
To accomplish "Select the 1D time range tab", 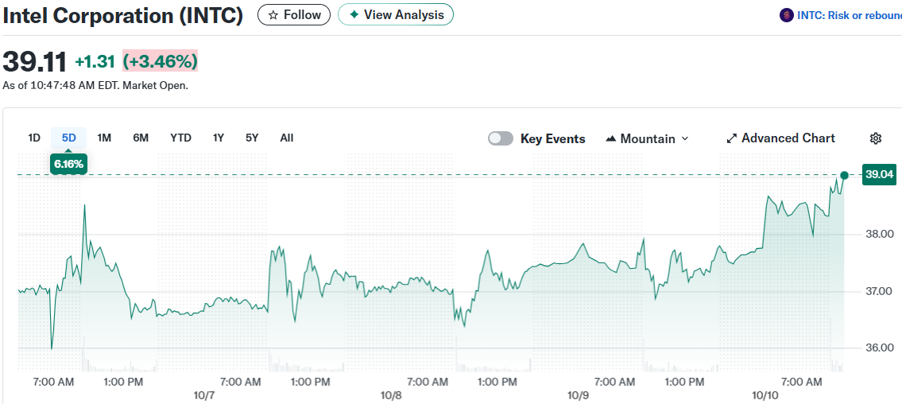I will click(x=34, y=138).
